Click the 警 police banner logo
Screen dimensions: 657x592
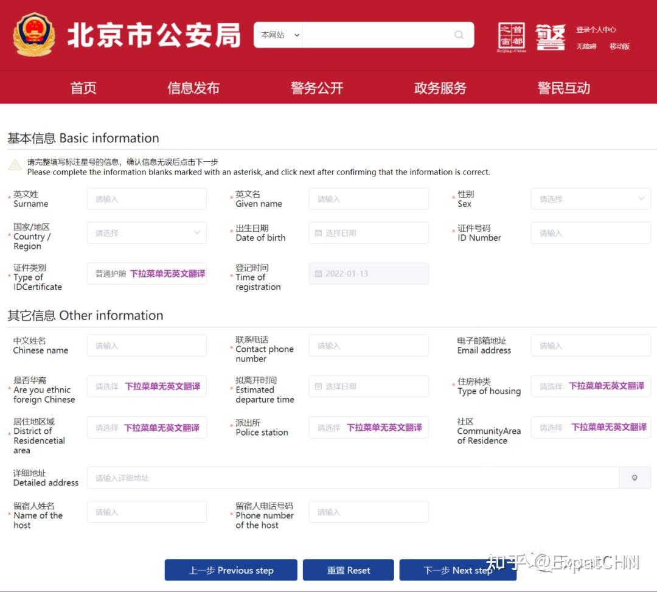point(549,37)
